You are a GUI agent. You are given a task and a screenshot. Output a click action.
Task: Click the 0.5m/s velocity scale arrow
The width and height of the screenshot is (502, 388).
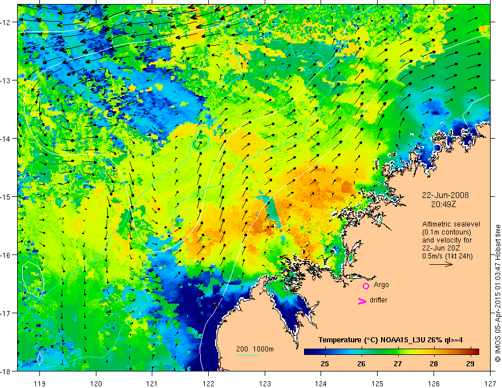[x=441, y=264]
